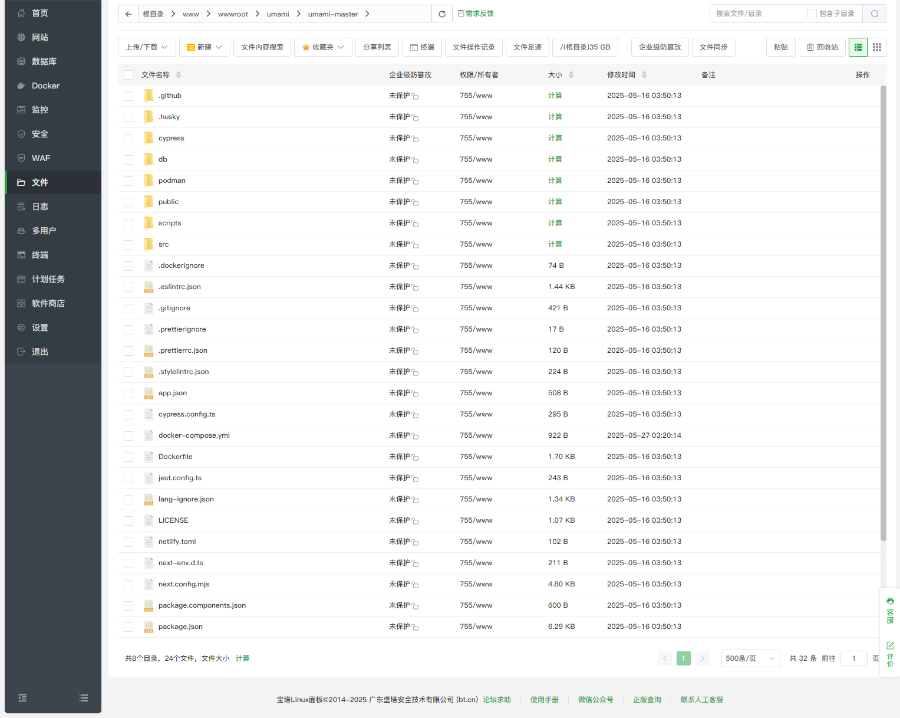Check the box for Dockerfile

pyautogui.click(x=128, y=457)
